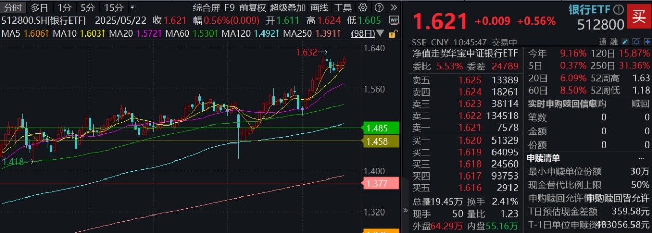Click the info icon next to 银行ETF
This screenshot has width=652, height=233.
tap(619, 9)
